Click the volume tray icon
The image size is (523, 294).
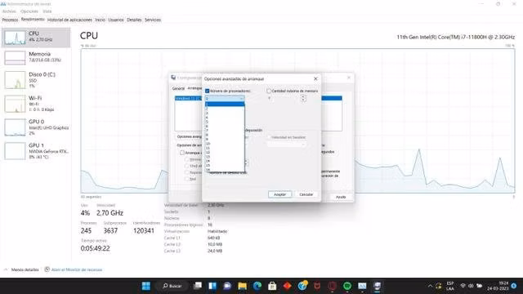click(471, 286)
